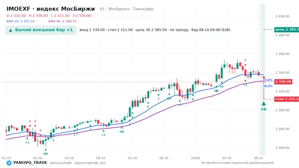Click the 'цель 2 385.5' target label
The width and height of the screenshot is (299, 168).
286,29
